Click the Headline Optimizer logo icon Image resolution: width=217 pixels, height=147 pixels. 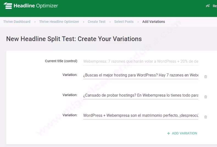coord(8,6)
